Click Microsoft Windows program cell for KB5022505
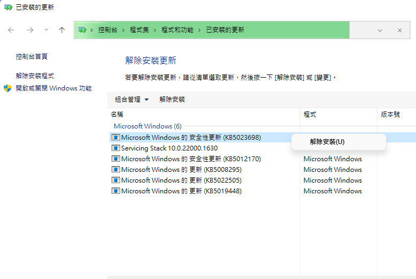Screen dimensions: 416x279 [333, 180]
